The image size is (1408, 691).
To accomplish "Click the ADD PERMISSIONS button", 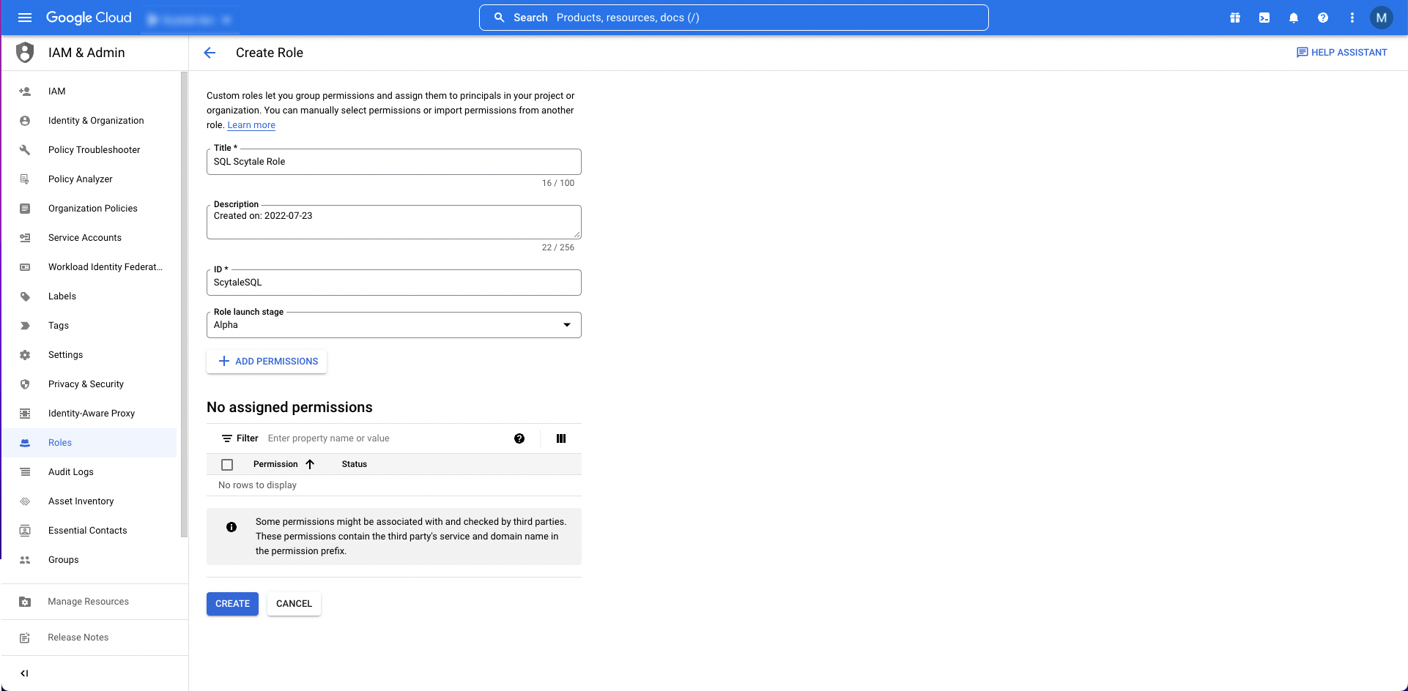I will [267, 362].
